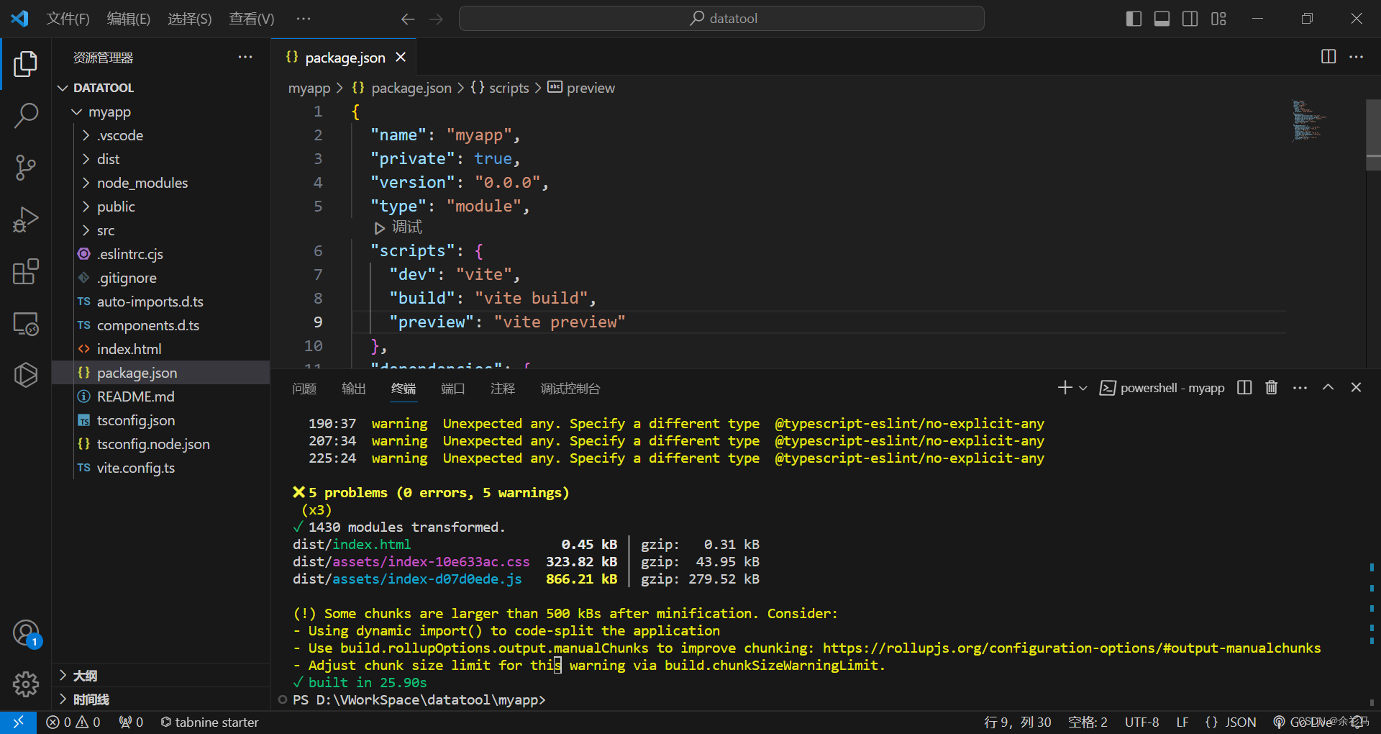Split the editor using the top-right icon
The image size is (1381, 734).
point(1327,57)
